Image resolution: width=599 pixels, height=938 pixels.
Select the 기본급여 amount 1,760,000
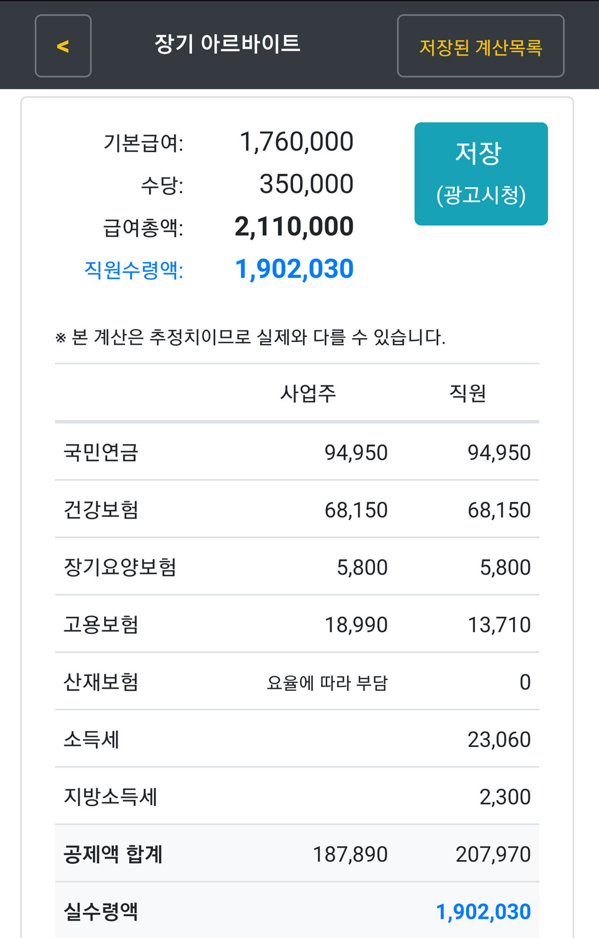tap(297, 142)
